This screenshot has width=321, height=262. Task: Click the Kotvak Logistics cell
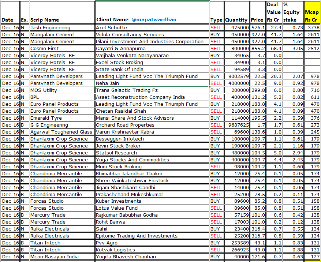[152, 250]
